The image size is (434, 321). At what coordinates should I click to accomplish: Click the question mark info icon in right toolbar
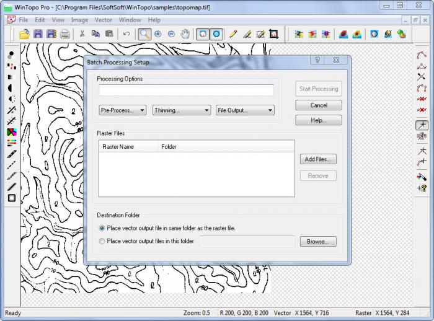point(422,188)
